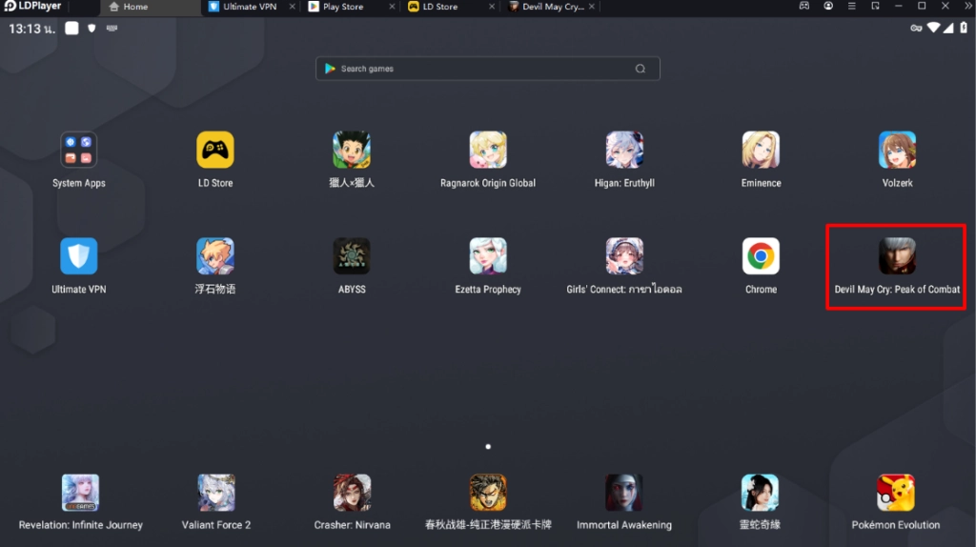Switch to the LD Store tab
Viewport: 976px width, 547px height.
(x=439, y=7)
